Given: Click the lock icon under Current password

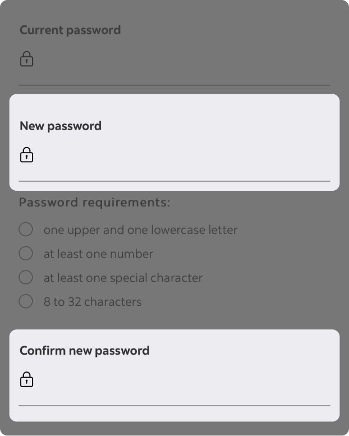Looking at the screenshot, I should (26, 59).
